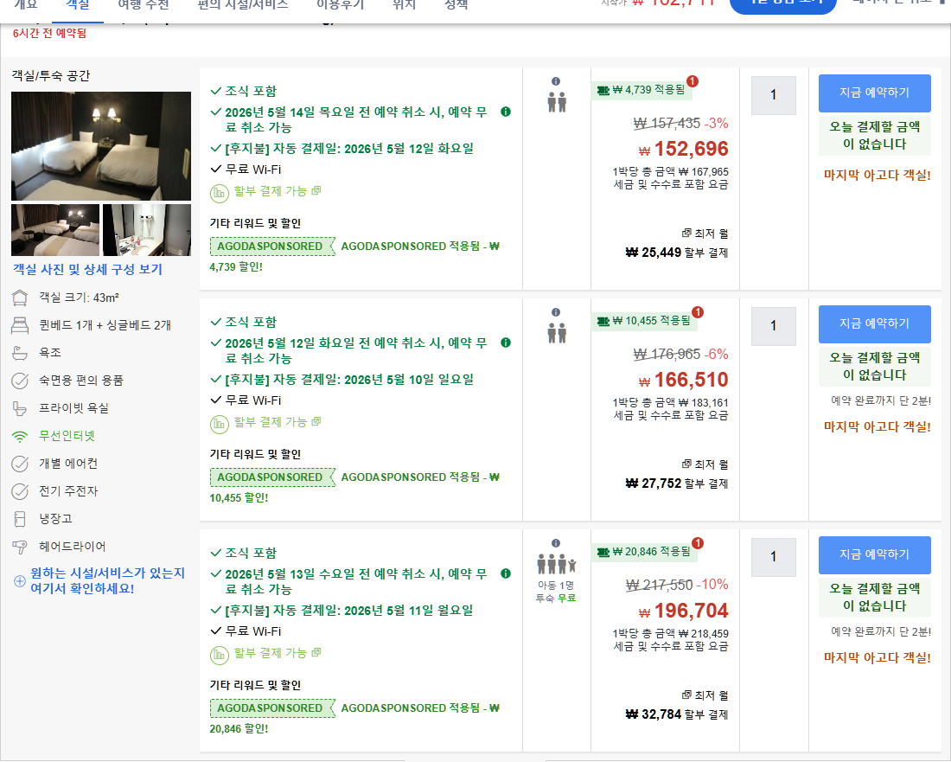
Task: Open the main room photo with three beds
Action: [101, 146]
